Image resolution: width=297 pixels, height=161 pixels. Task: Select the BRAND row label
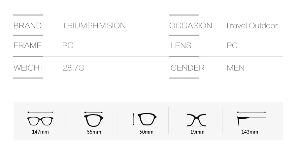pyautogui.click(x=28, y=26)
